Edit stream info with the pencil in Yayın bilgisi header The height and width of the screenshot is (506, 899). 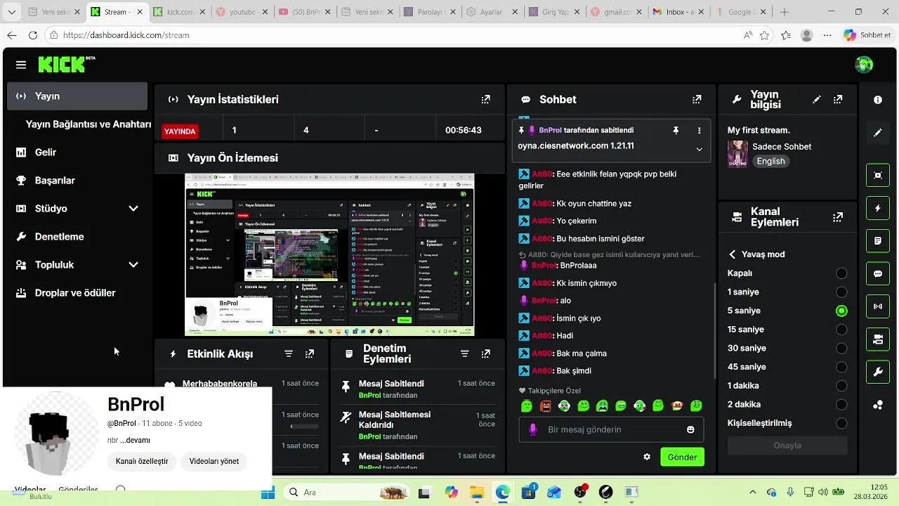817,100
